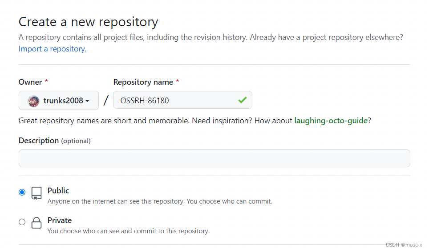Click the Private label text
Image resolution: width=429 pixels, height=251 pixels.
pos(60,220)
